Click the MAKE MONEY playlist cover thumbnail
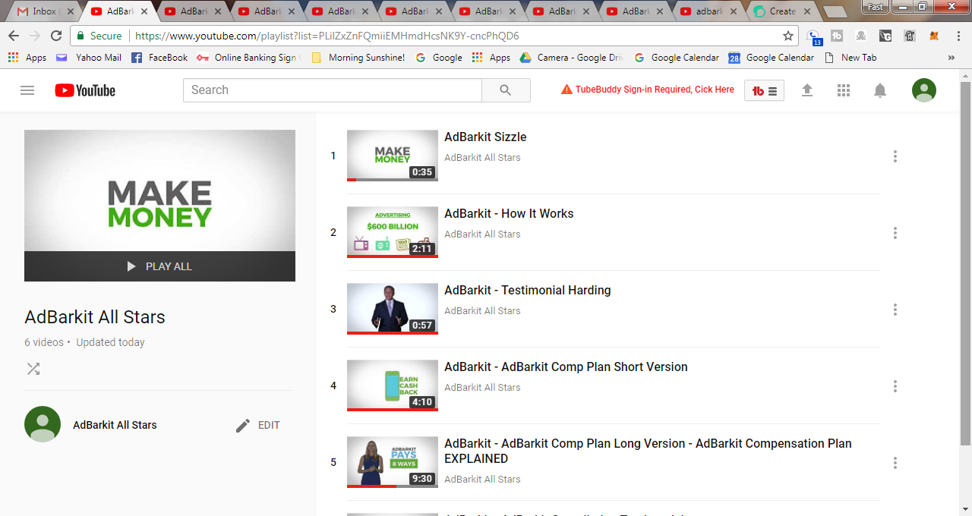This screenshot has width=972, height=516. pos(159,190)
